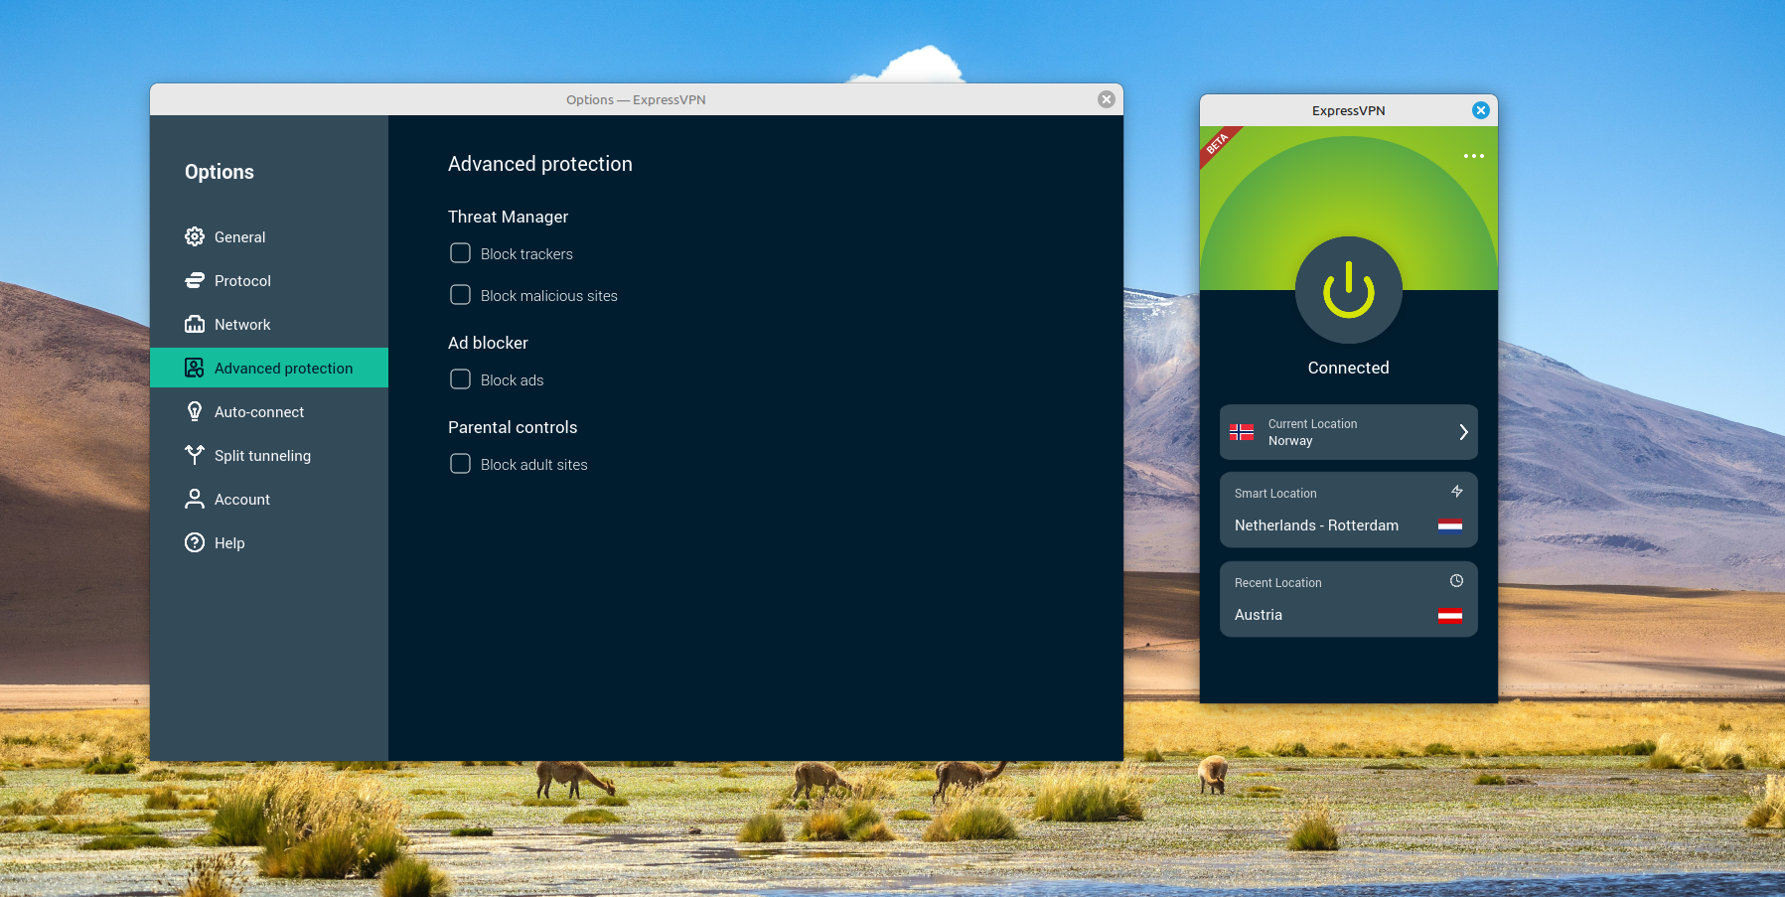1785x897 pixels.
Task: Enable the Block trackers checkbox
Action: point(461,253)
